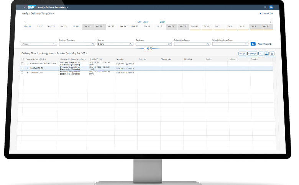Open search via the magnifier icon in header
This screenshot has height=185, width=299.
265,7
